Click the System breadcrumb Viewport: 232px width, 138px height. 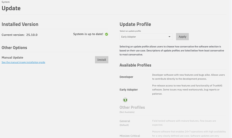tap(5, 2)
